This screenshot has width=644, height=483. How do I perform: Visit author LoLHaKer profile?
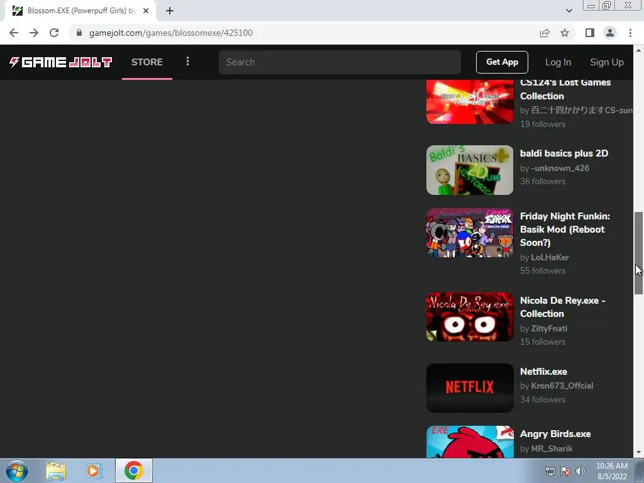(550, 257)
